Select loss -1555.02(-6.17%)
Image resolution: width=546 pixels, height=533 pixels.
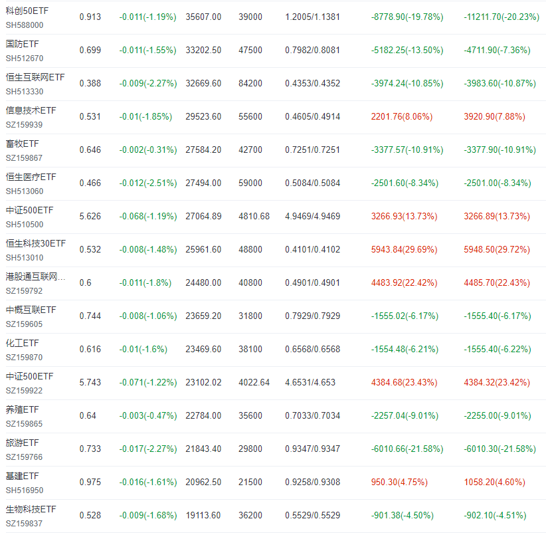405,316
